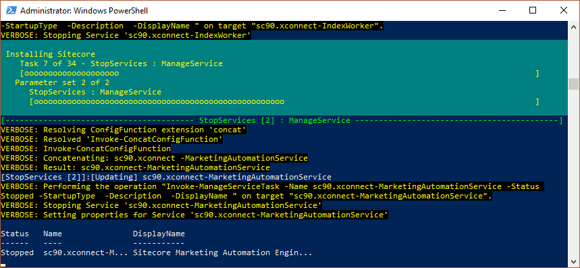Click "Stopping Service 'sc90.xconnect-IndexWorker'" line

(126, 36)
